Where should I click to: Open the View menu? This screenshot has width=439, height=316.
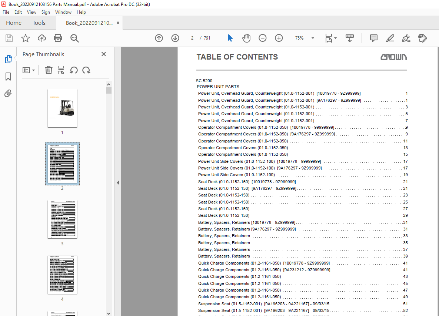(x=31, y=12)
